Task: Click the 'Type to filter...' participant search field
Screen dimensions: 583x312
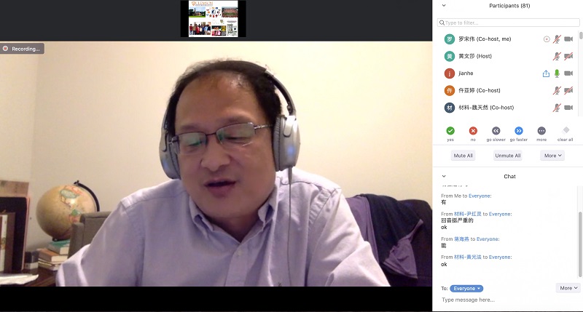Action: click(508, 23)
